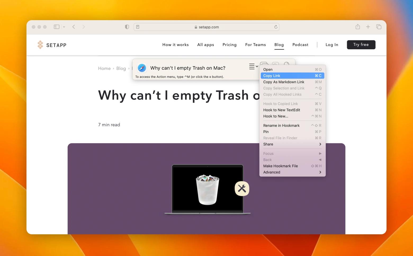Click the tools wrench badge icon
The width and height of the screenshot is (413, 256).
click(x=242, y=189)
